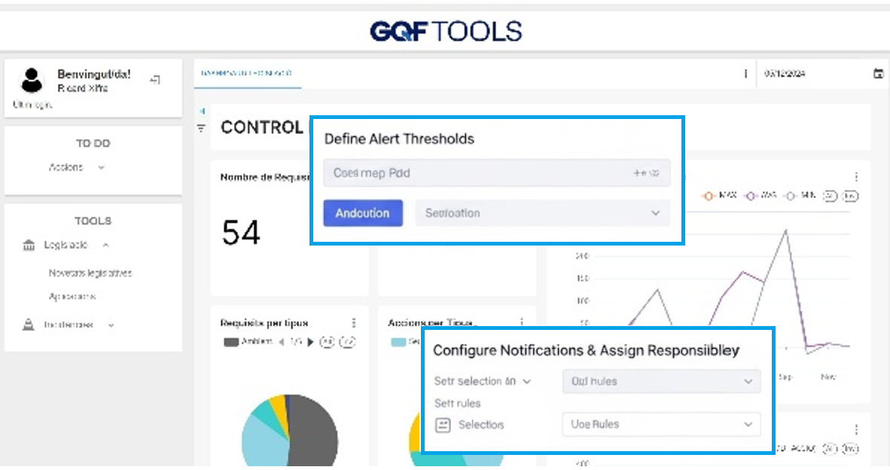Click the 'Sett rules' label
Viewport: 890px width, 470px height.
tap(458, 404)
